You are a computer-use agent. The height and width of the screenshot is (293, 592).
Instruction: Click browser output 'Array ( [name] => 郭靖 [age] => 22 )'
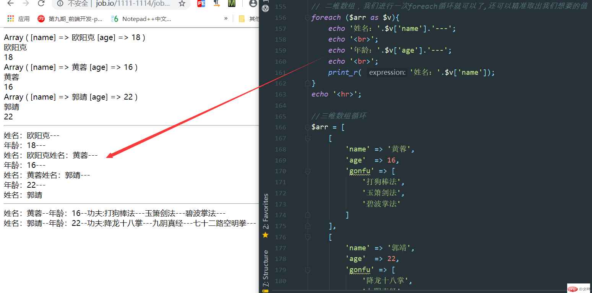[x=71, y=97]
